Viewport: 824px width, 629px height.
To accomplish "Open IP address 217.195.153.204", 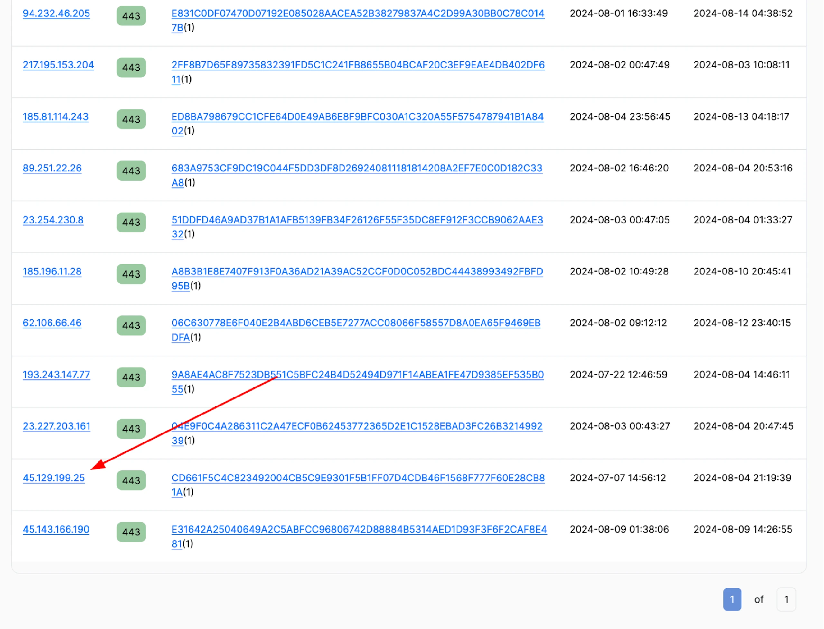I will click(x=58, y=65).
